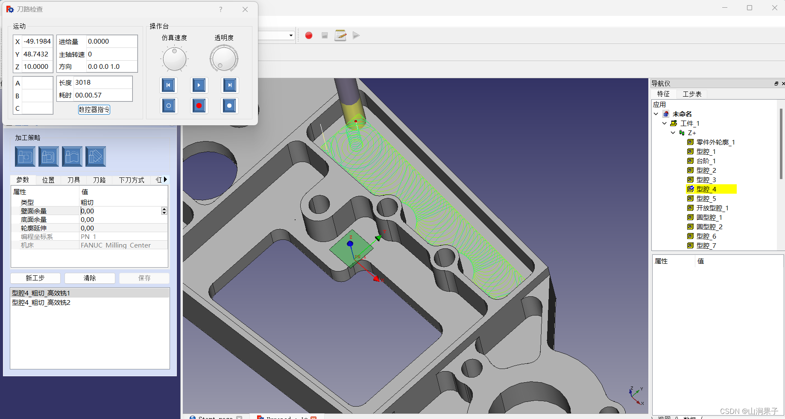The height and width of the screenshot is (419, 785).
Task: Adjust the 透明度 dial
Action: coord(224,59)
